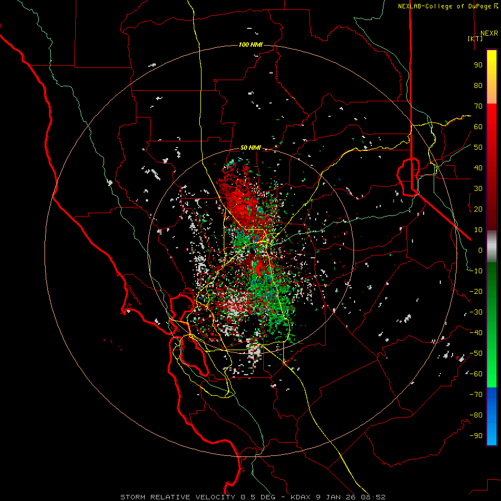
Task: Click the NEXLAB-College of DuPage header text
Action: 446,6
